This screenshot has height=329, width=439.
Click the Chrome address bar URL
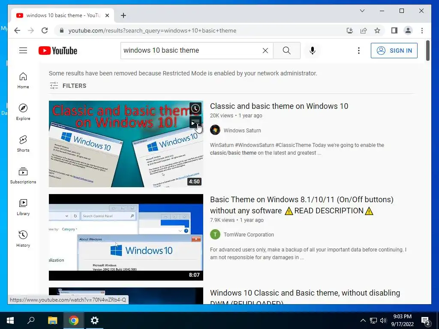point(152,30)
